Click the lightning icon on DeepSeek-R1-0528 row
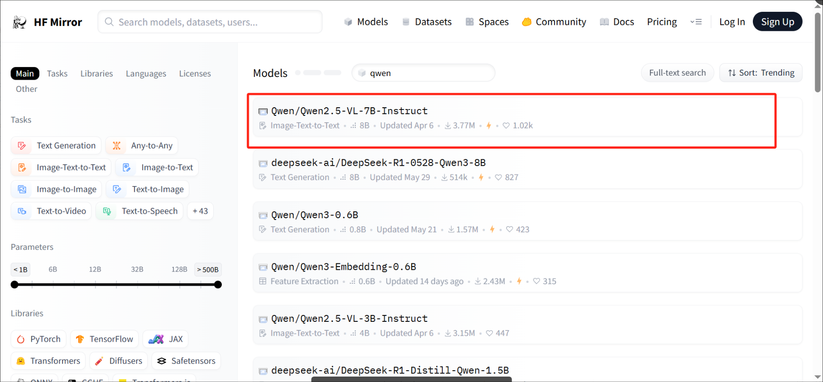Viewport: 823px width, 382px height. point(481,177)
